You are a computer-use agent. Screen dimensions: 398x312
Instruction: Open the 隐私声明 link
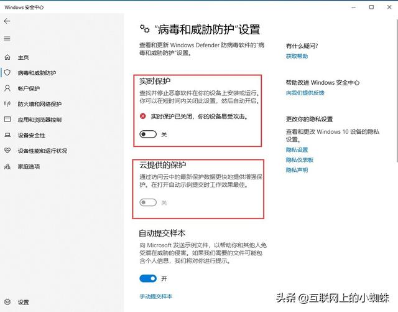click(x=297, y=170)
